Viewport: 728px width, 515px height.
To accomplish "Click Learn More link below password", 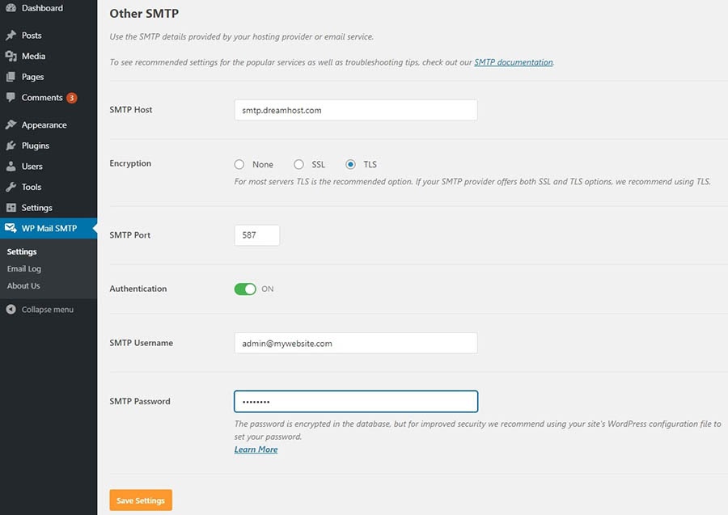I will coord(256,450).
